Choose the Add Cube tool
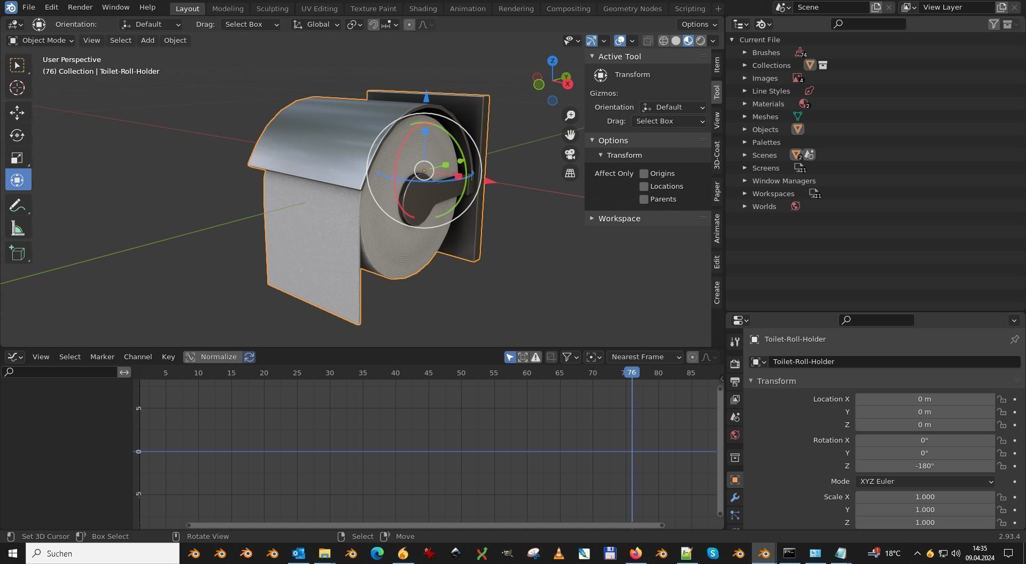1026x564 pixels. 17,253
